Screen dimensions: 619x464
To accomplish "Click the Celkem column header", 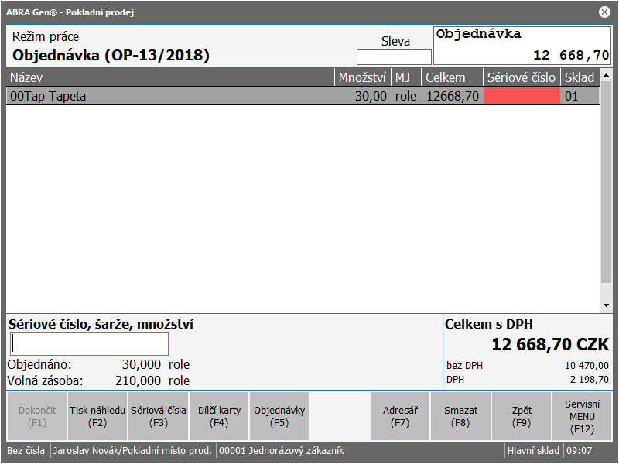I will click(453, 77).
